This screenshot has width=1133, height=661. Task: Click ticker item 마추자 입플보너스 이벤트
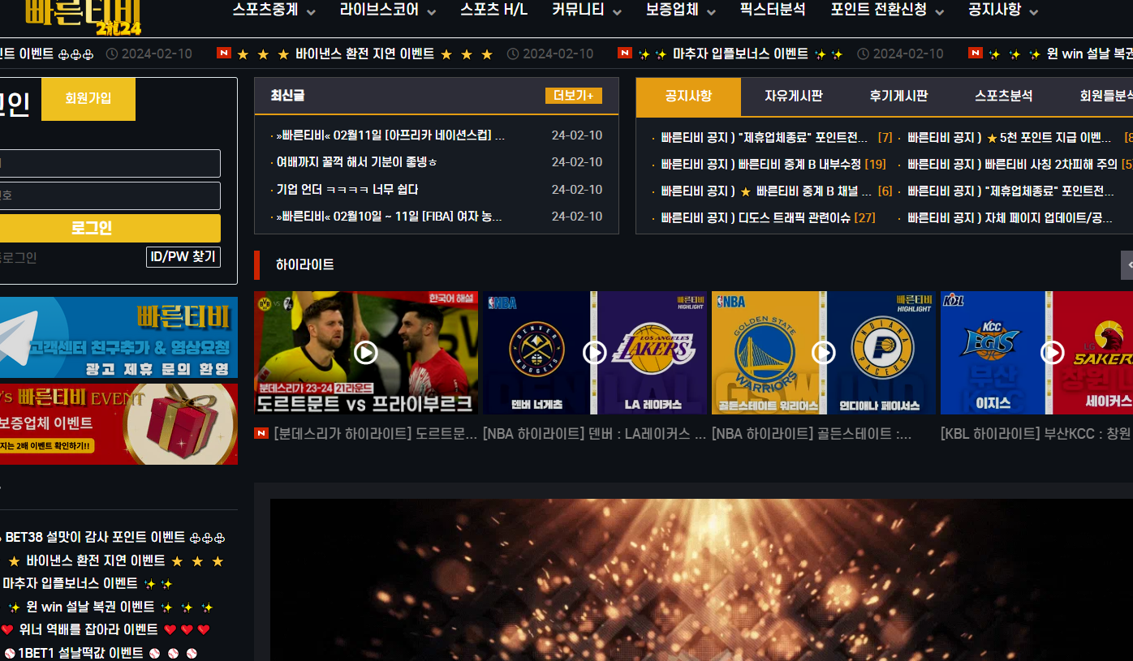point(740,54)
